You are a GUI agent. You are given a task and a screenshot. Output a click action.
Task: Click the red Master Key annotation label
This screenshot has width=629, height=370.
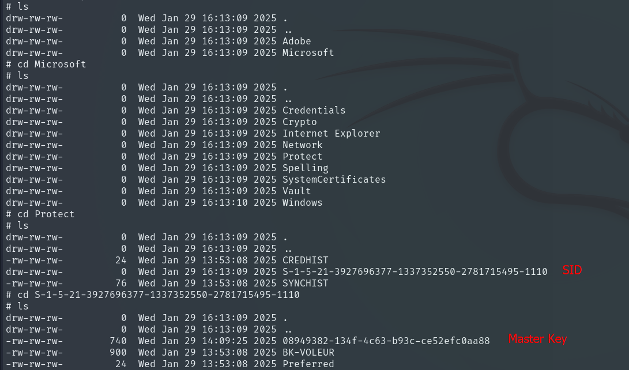[537, 339]
